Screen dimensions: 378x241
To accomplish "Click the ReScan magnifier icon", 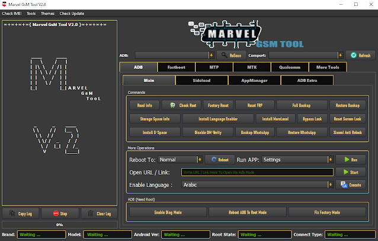I will (x=224, y=55).
